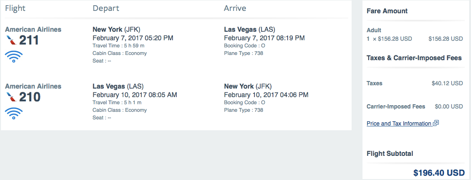
Task: Click the Taxes & Carrier-Imposed Fees heading
Action: pos(414,58)
